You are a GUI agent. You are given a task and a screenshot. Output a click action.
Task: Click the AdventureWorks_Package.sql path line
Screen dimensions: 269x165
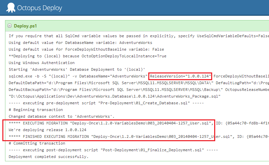tap(114, 96)
